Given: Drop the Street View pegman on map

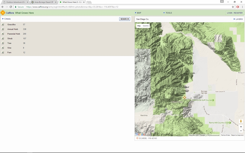Looking at the screenshot, I should pyautogui.click(x=241, y=121).
